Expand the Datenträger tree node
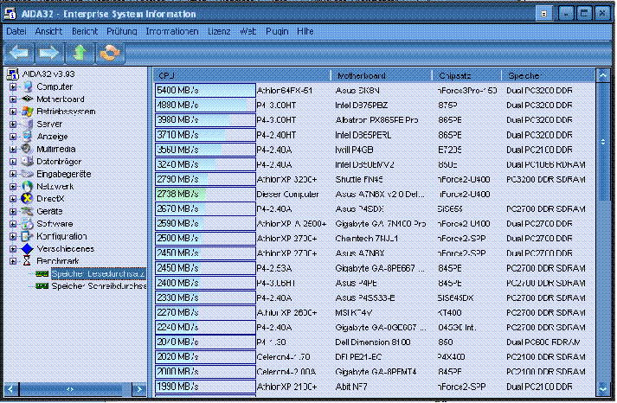 (x=13, y=162)
